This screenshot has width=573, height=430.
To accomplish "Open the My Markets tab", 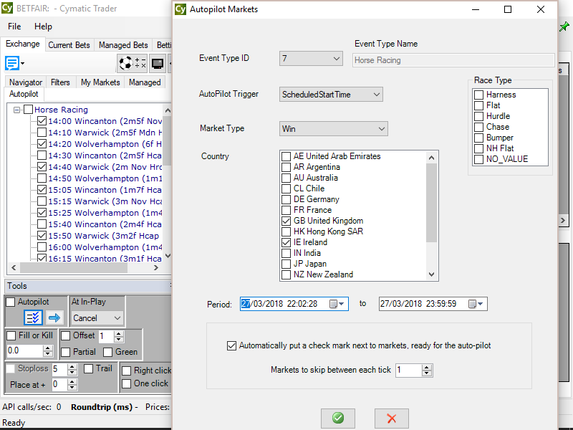I will (x=100, y=82).
